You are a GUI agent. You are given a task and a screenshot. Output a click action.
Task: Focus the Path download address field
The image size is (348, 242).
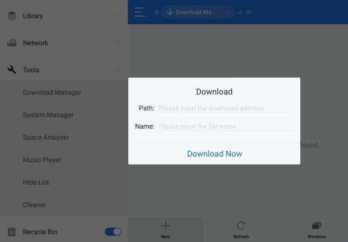coord(225,108)
